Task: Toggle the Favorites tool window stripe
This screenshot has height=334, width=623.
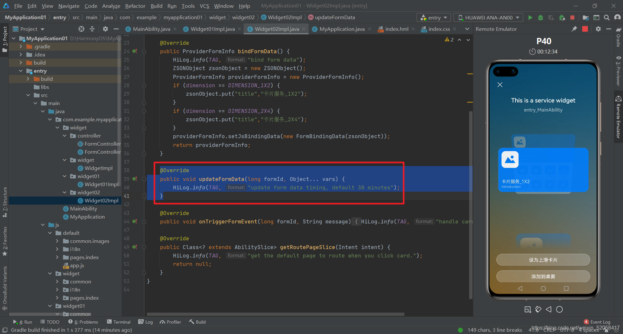Action: pos(5,241)
